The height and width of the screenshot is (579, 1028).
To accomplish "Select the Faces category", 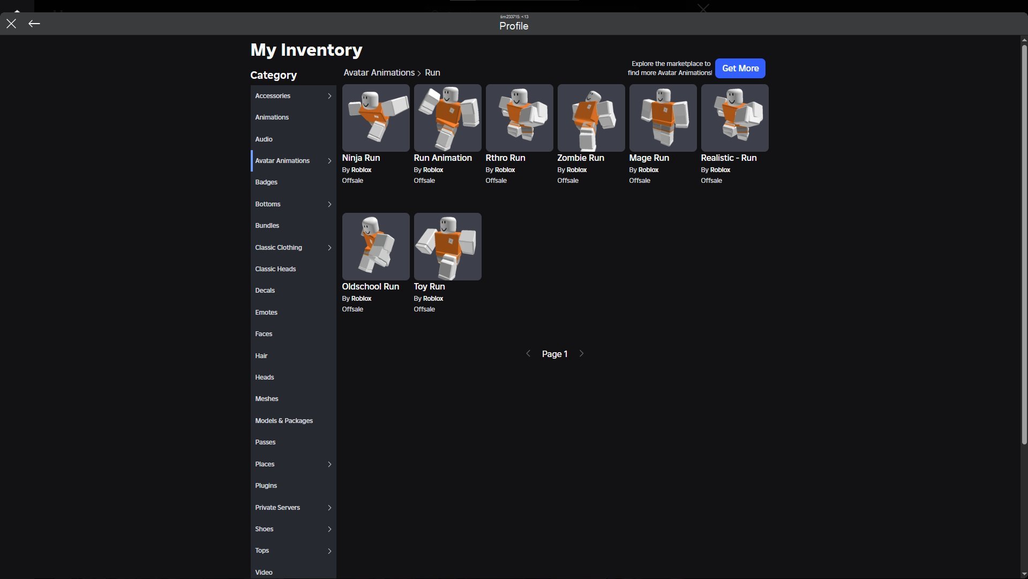I will (x=293, y=334).
